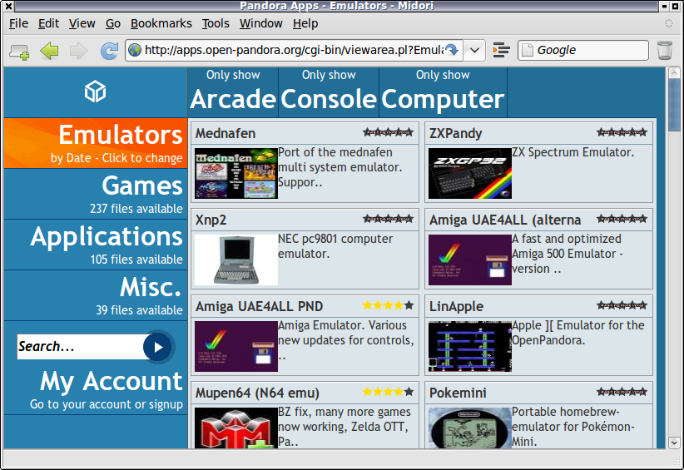Reload the current page
The height and width of the screenshot is (470, 684).
(109, 51)
